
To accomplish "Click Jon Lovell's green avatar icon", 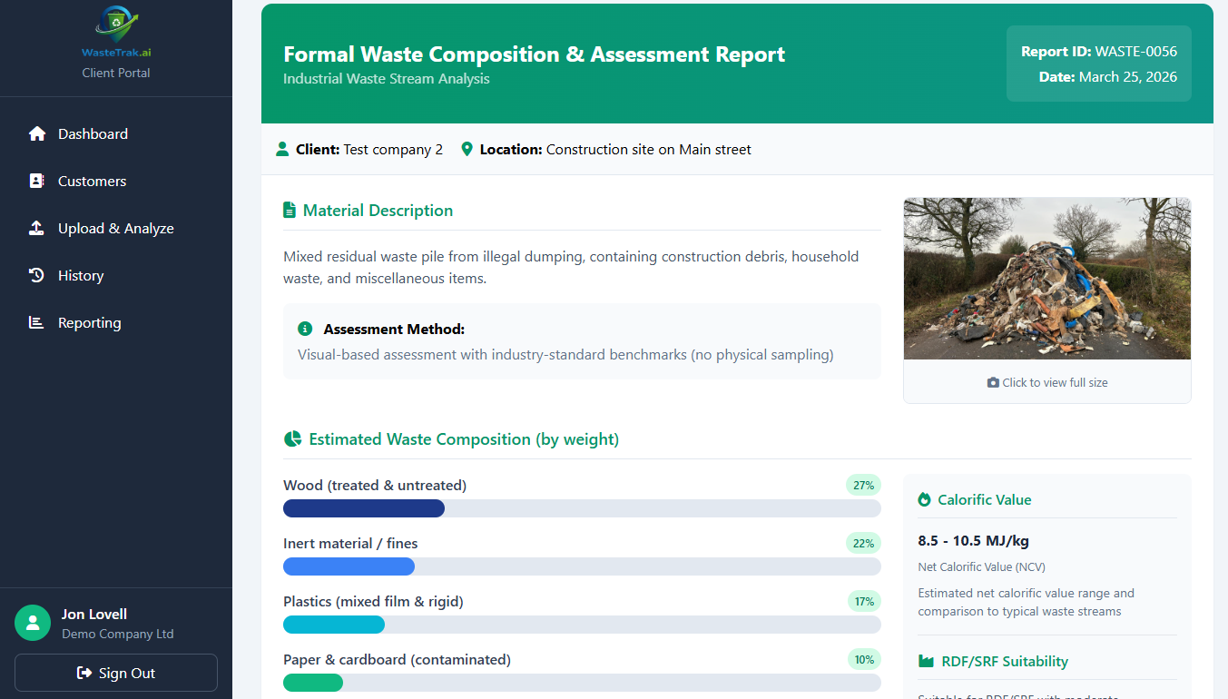I will click(33, 623).
